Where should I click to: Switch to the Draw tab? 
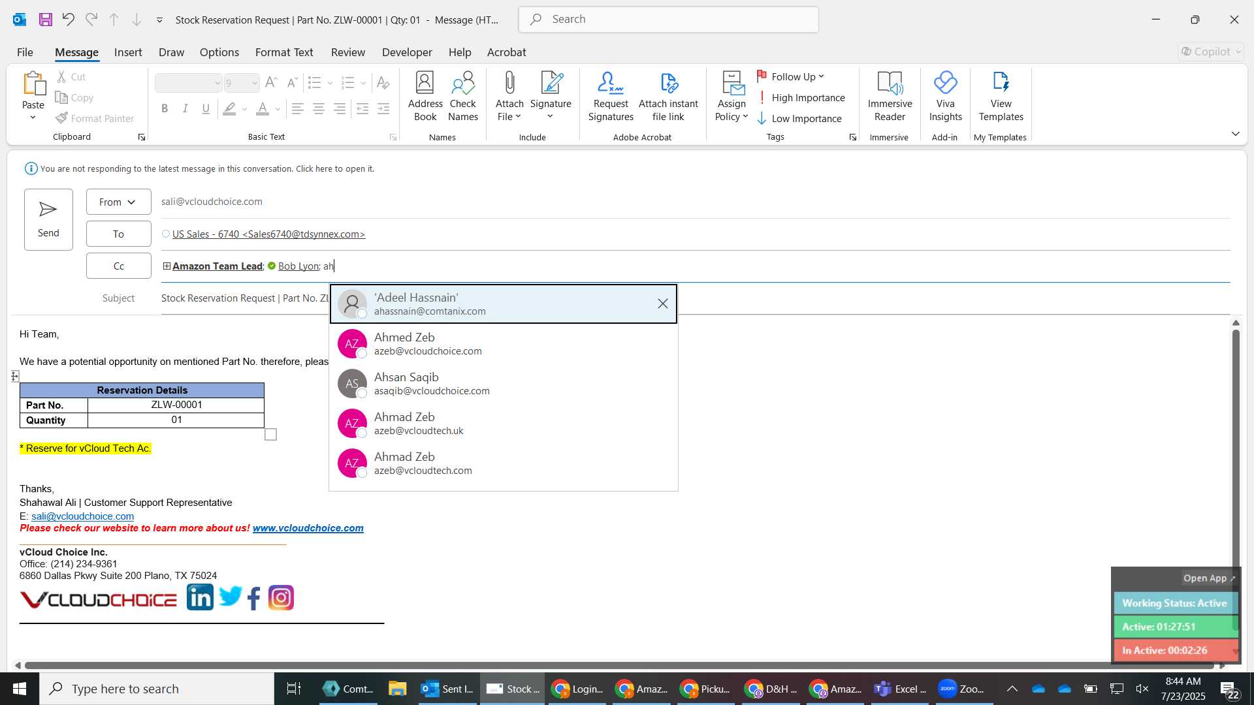coord(171,52)
